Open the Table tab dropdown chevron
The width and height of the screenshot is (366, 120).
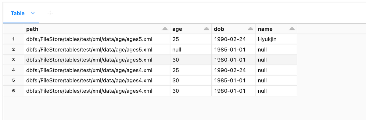click(x=33, y=13)
